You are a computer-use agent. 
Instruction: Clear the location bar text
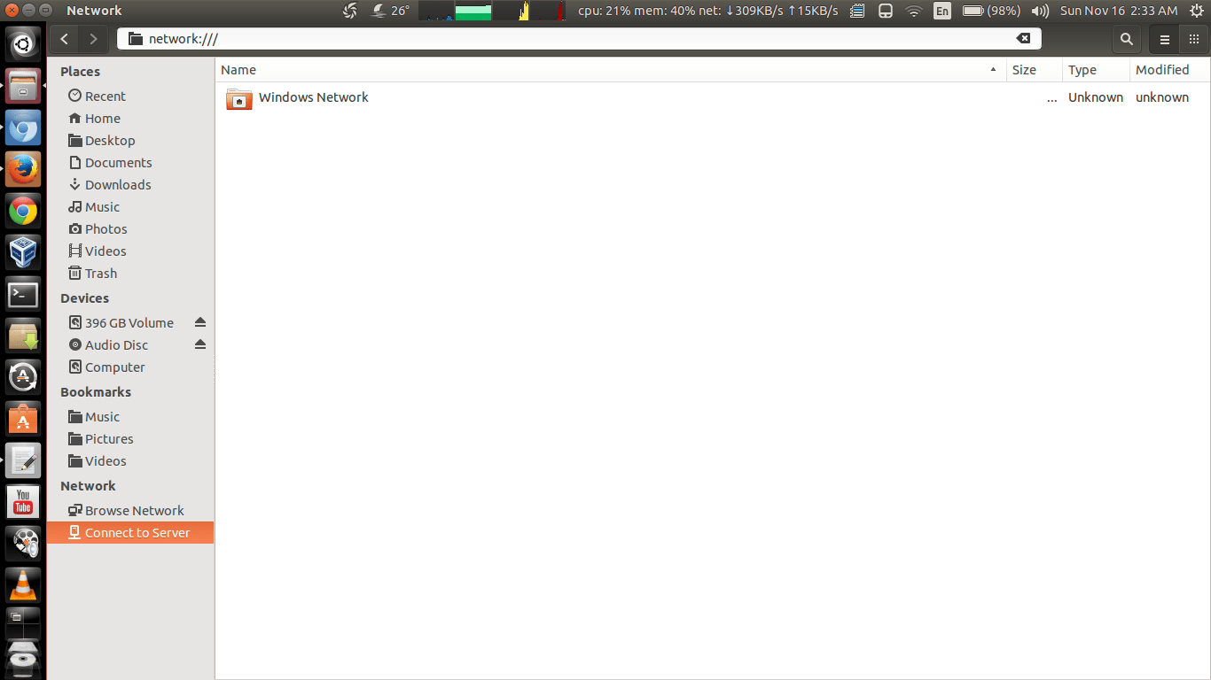pos(1023,39)
